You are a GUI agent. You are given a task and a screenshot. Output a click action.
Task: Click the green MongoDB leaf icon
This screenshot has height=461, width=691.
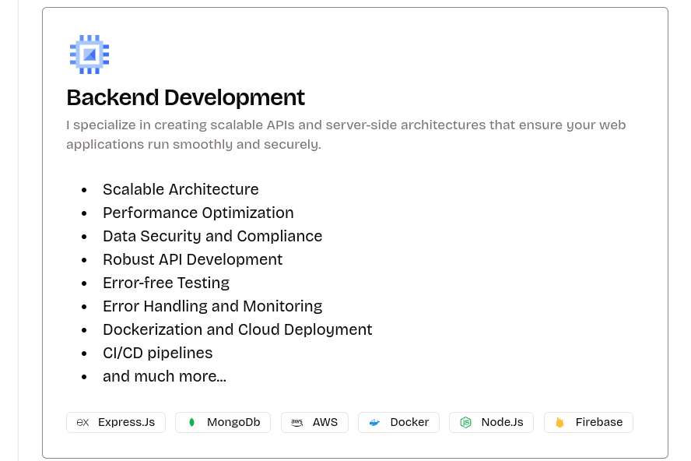click(191, 422)
